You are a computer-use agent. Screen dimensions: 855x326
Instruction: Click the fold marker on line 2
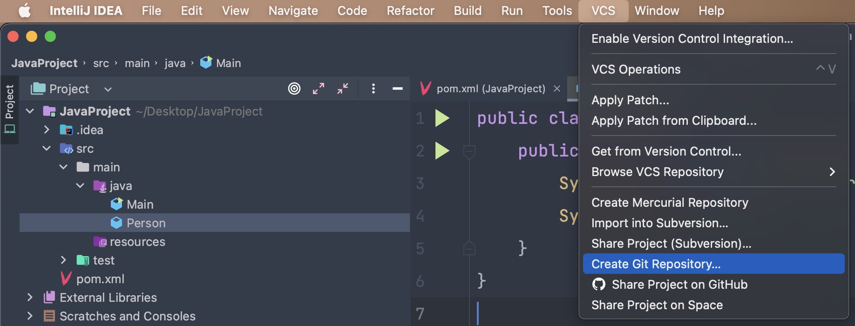tap(469, 152)
